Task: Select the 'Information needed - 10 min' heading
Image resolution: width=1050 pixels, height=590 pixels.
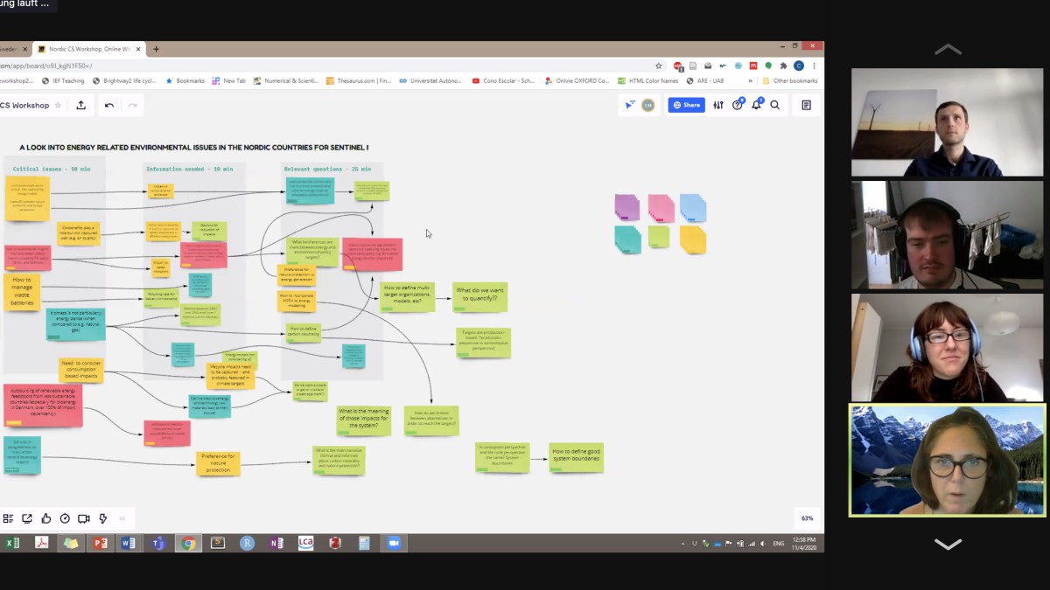Action: click(x=189, y=169)
